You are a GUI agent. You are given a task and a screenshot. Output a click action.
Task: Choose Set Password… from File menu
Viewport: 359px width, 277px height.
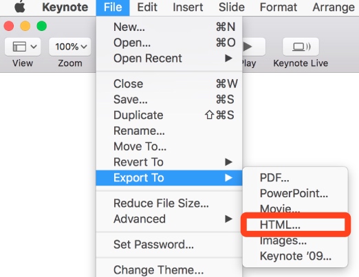169,245
